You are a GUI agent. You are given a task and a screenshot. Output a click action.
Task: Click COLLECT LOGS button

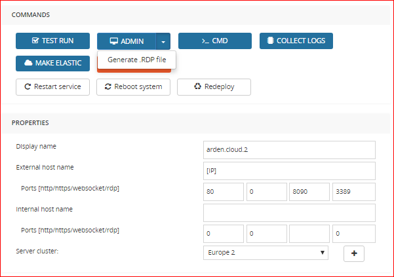[296, 41]
